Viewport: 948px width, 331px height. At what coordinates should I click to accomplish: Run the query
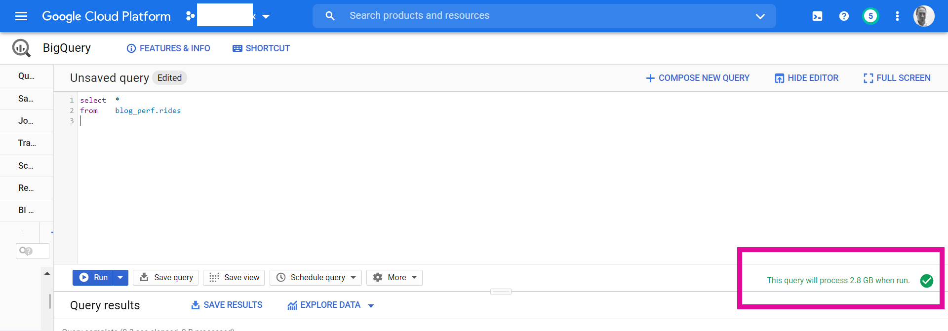(93, 278)
